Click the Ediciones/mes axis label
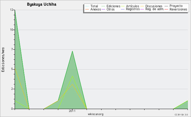This screenshot has height=117, width=191. click(x=3, y=60)
